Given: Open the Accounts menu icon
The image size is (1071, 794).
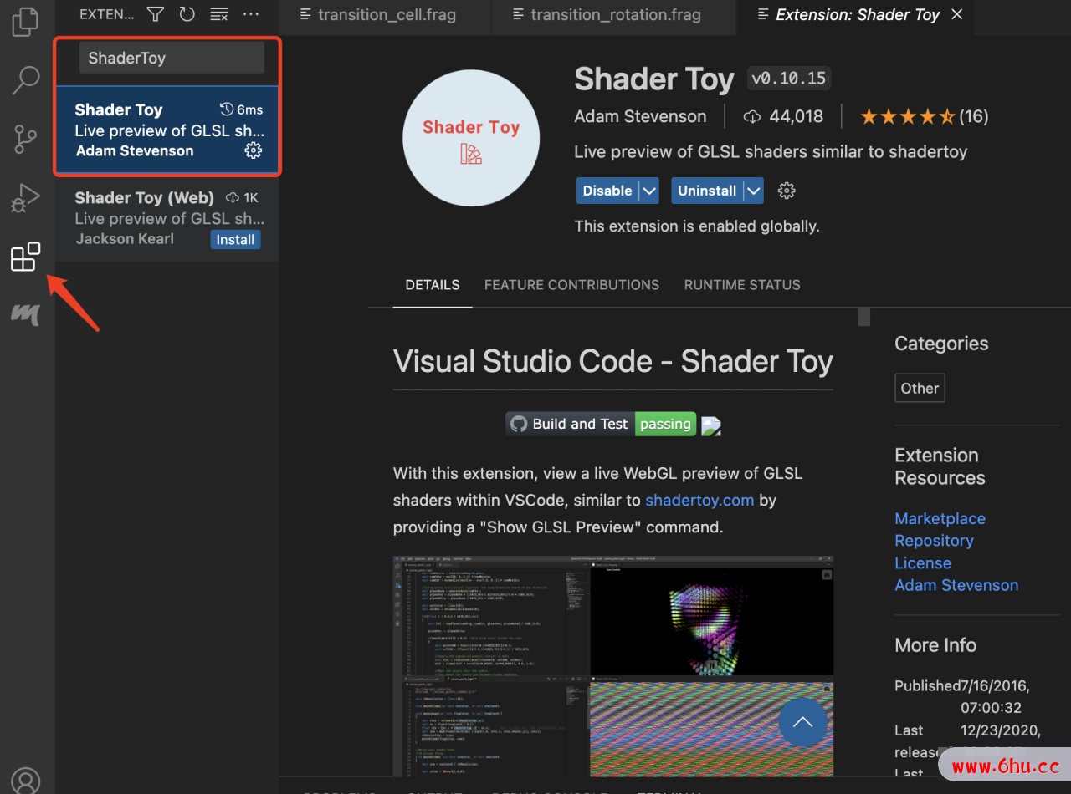Looking at the screenshot, I should 26,781.
